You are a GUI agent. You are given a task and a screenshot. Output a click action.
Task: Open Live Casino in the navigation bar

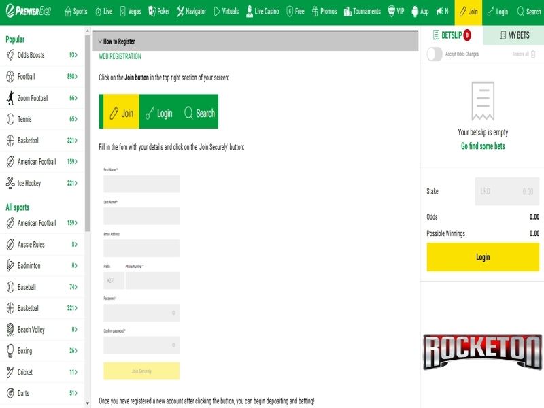point(262,12)
